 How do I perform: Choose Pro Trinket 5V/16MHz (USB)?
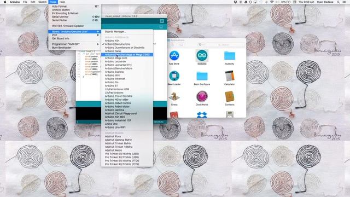pos(127,154)
